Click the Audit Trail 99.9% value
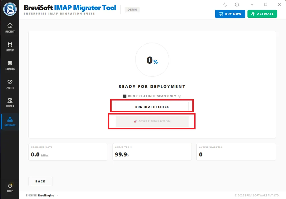 (x=122, y=154)
